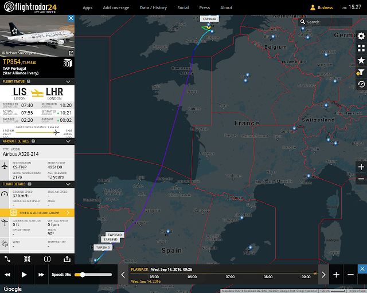The width and height of the screenshot is (367, 293).
Task: Open the Apps menu
Action: pyautogui.click(x=87, y=7)
